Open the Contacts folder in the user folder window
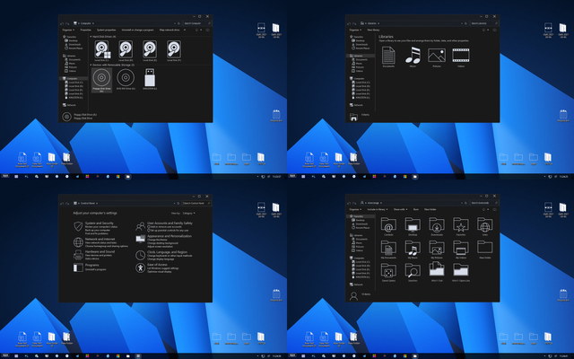The image size is (574, 359). pos(389,227)
